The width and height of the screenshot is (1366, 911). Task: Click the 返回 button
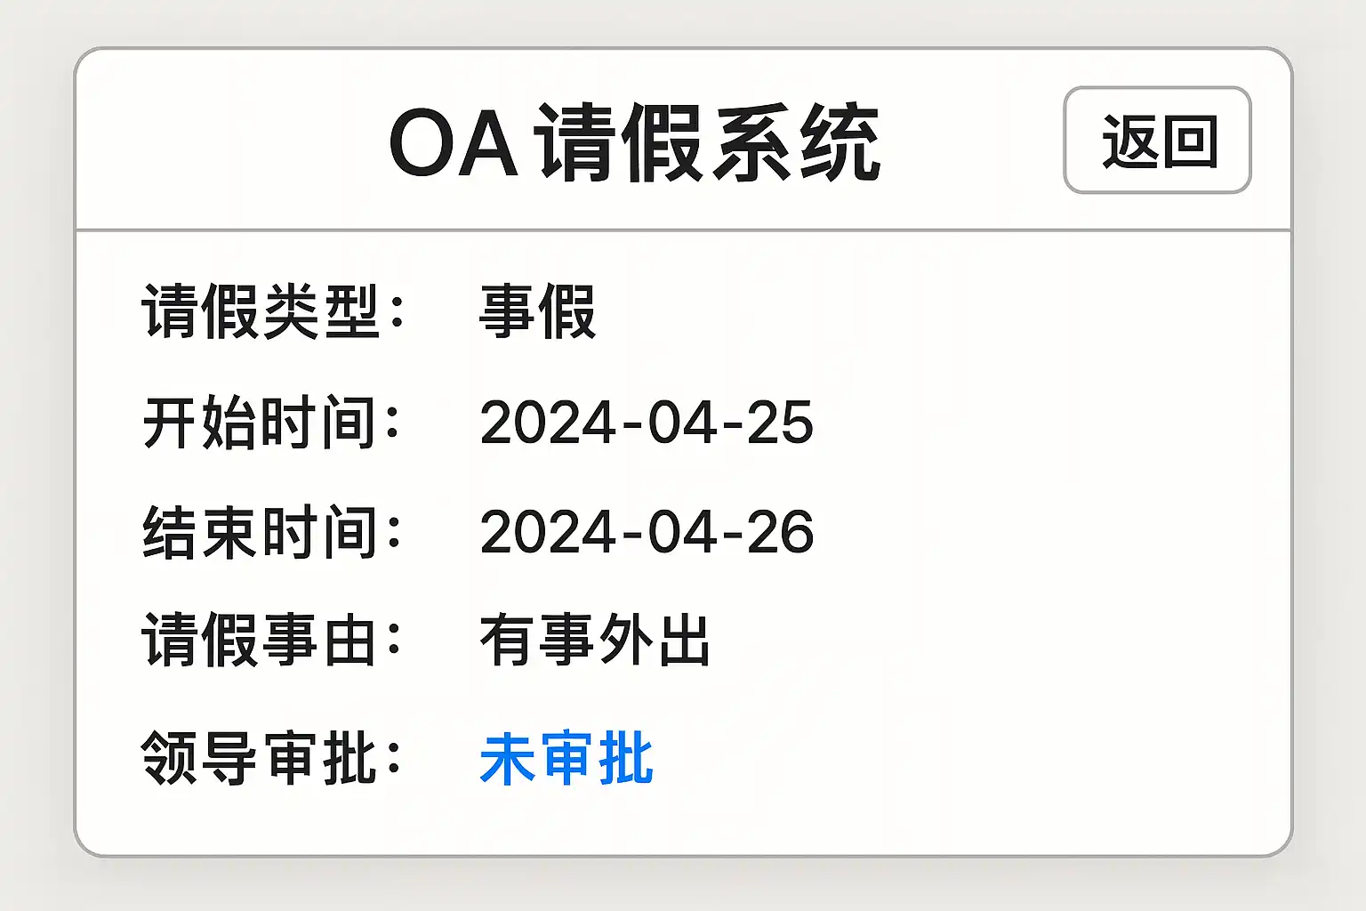pos(1157,141)
